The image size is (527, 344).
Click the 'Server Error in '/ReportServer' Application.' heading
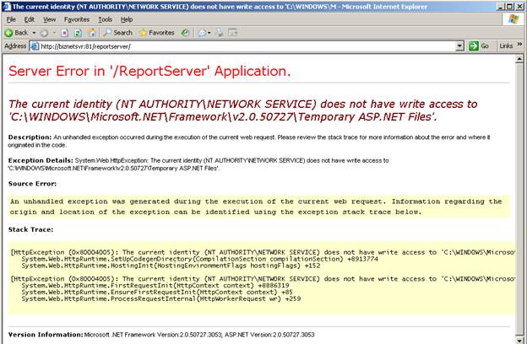pyautogui.click(x=149, y=71)
